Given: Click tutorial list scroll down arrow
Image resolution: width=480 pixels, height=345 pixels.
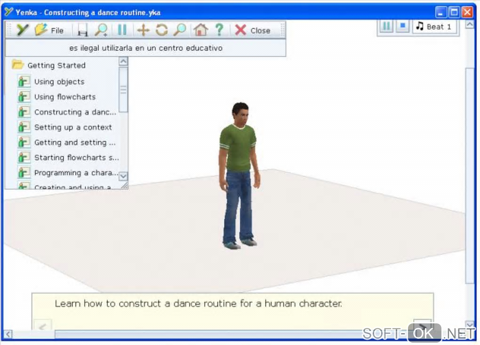Looking at the screenshot, I should pyautogui.click(x=123, y=176).
